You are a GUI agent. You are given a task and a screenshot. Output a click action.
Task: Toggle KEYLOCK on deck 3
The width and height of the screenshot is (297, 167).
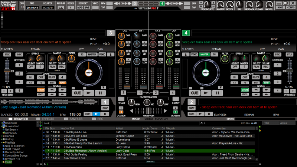click(41, 90)
